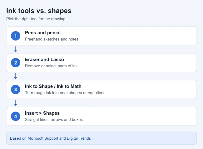Click the arrow above Insert > Shapes card

[x=16, y=103]
